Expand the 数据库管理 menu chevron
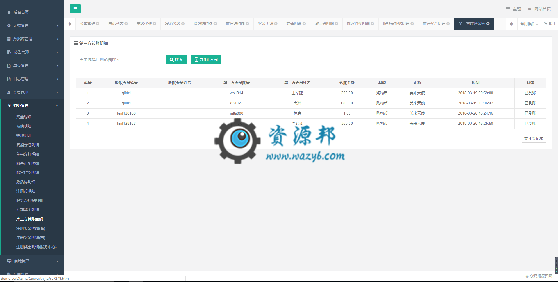This screenshot has width=558, height=282. click(58, 39)
